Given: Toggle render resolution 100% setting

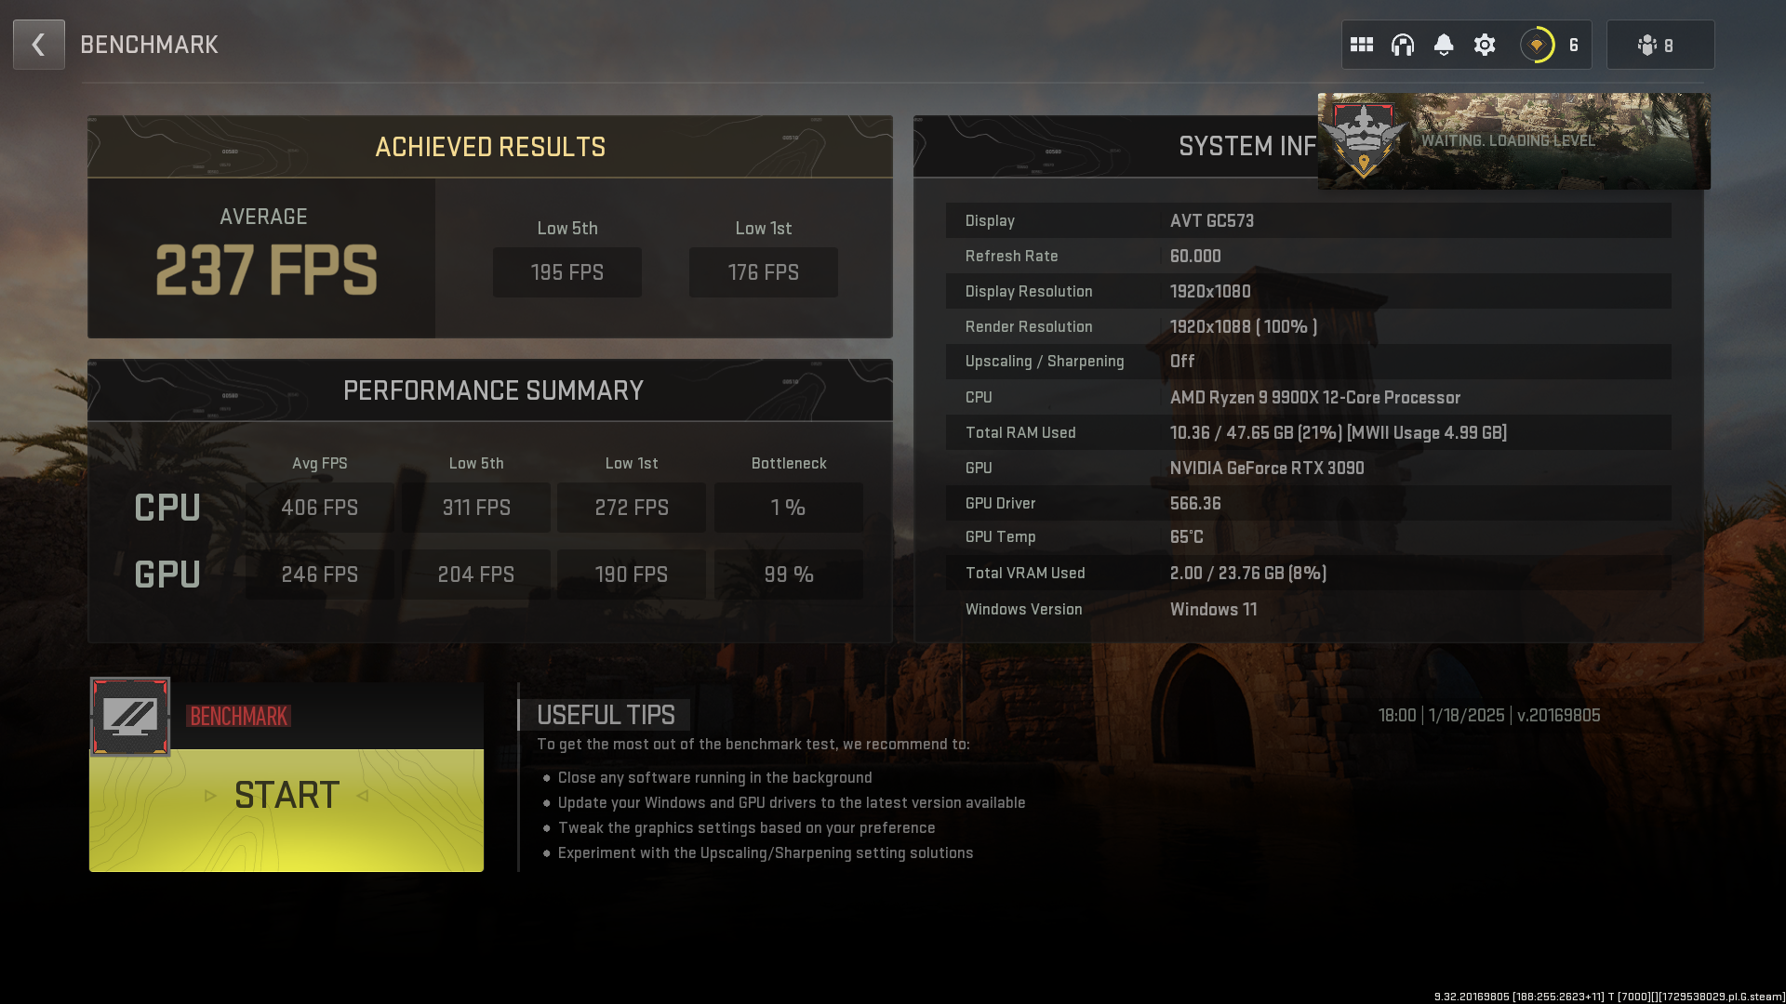Looking at the screenshot, I should point(1243,326).
